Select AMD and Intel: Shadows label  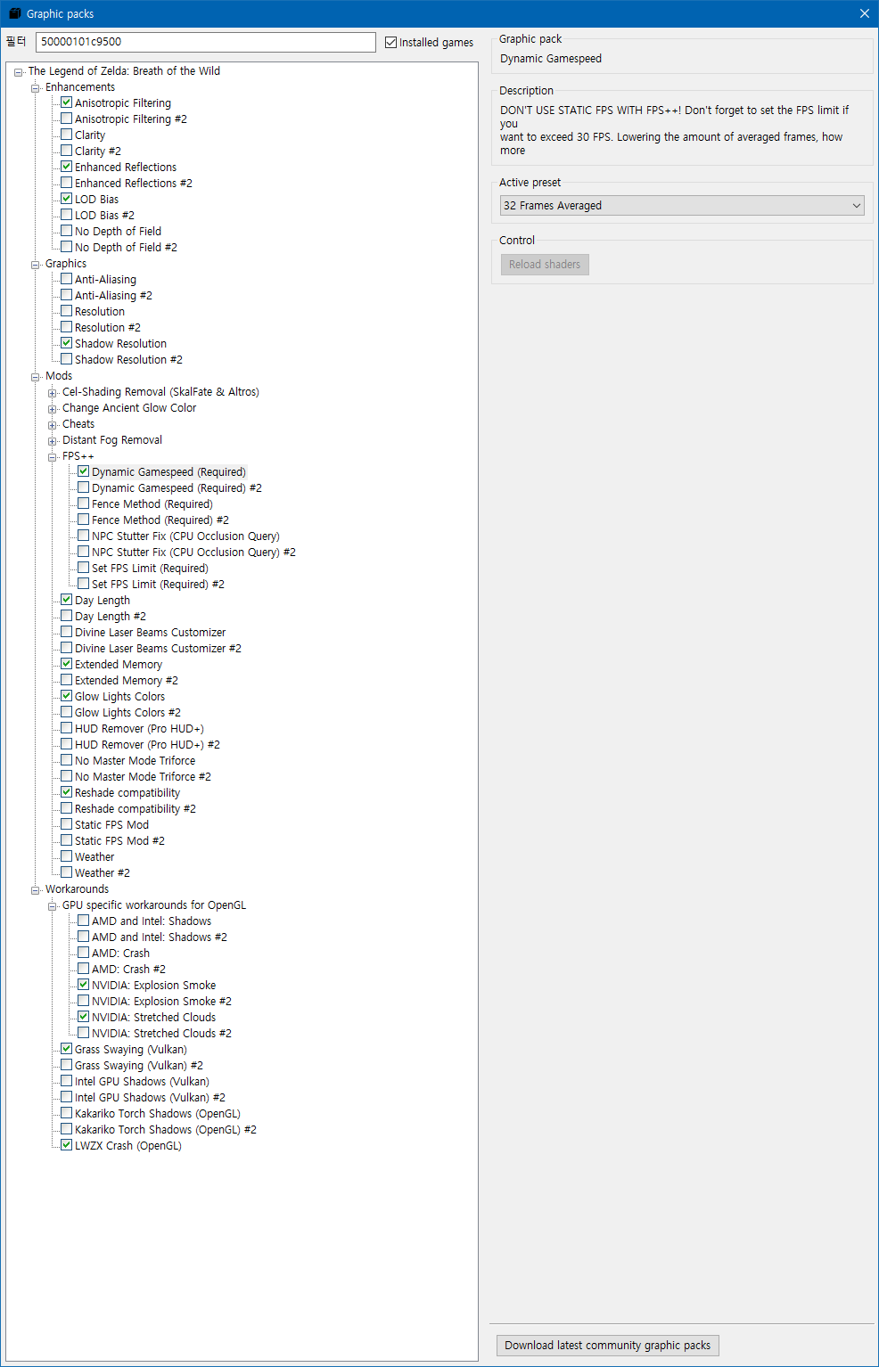152,921
